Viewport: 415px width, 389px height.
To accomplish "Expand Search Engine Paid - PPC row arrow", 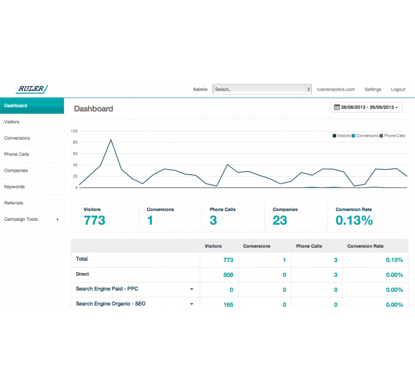I will point(192,289).
